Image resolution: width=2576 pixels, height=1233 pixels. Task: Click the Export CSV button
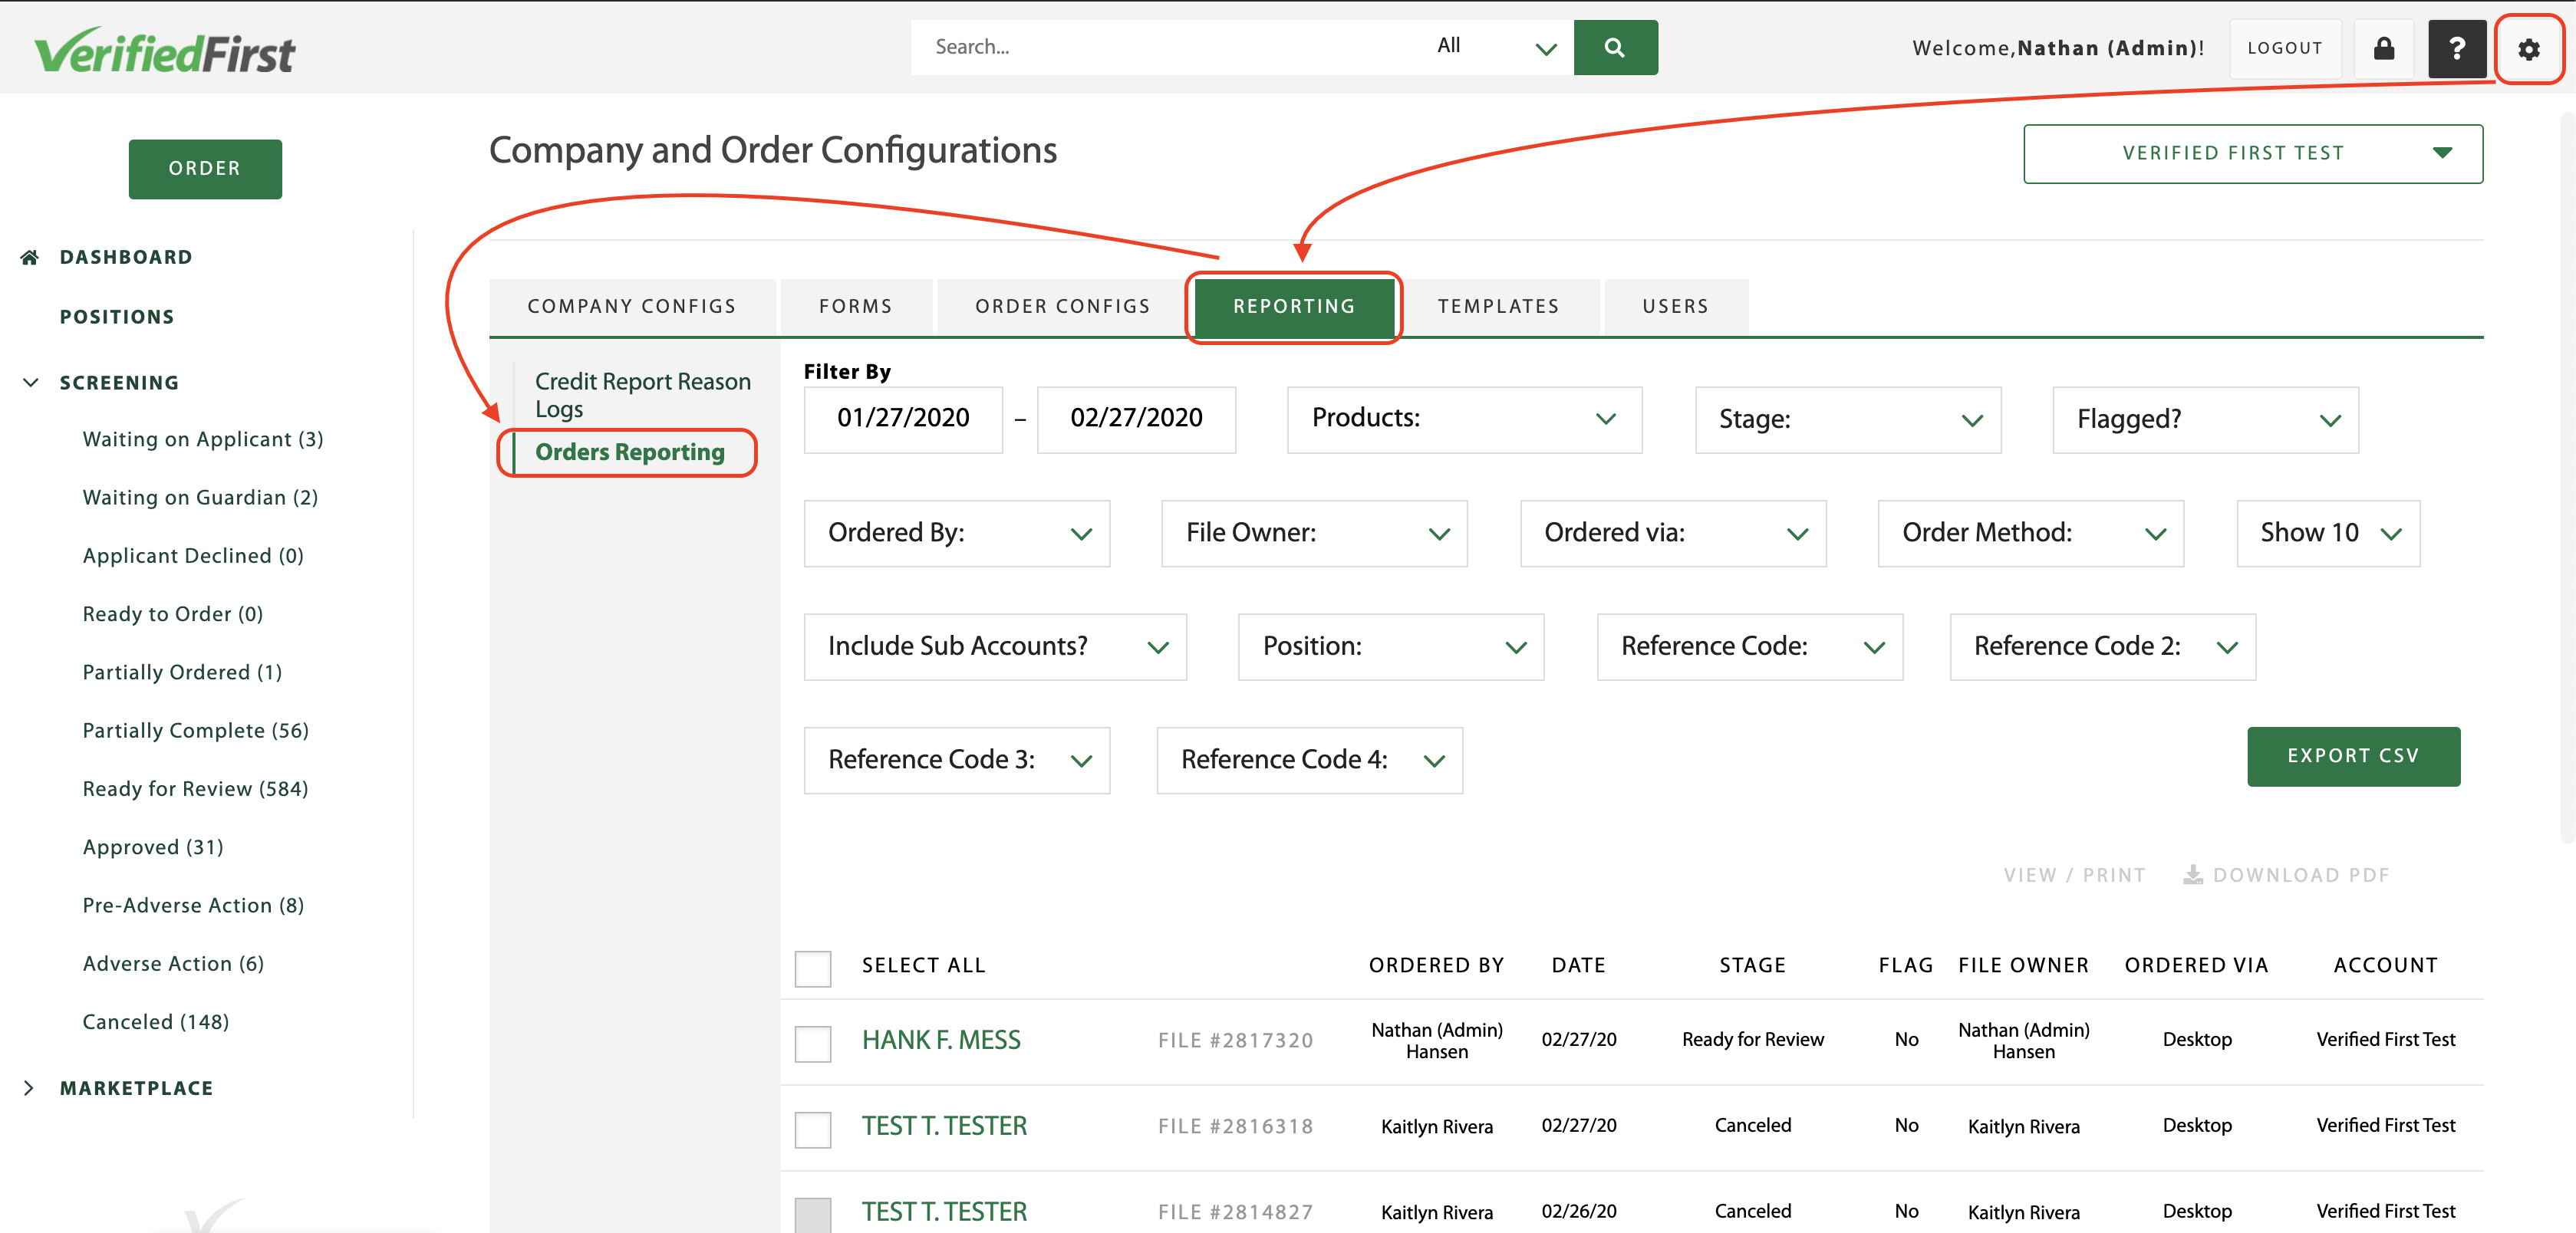[2353, 756]
